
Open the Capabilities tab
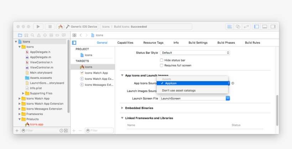[125, 43]
